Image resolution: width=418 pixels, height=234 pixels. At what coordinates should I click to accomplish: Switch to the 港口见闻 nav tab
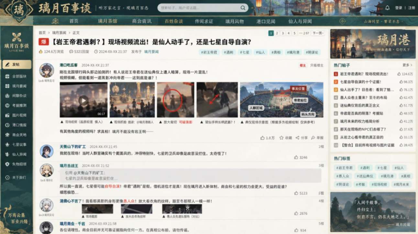(x=266, y=21)
